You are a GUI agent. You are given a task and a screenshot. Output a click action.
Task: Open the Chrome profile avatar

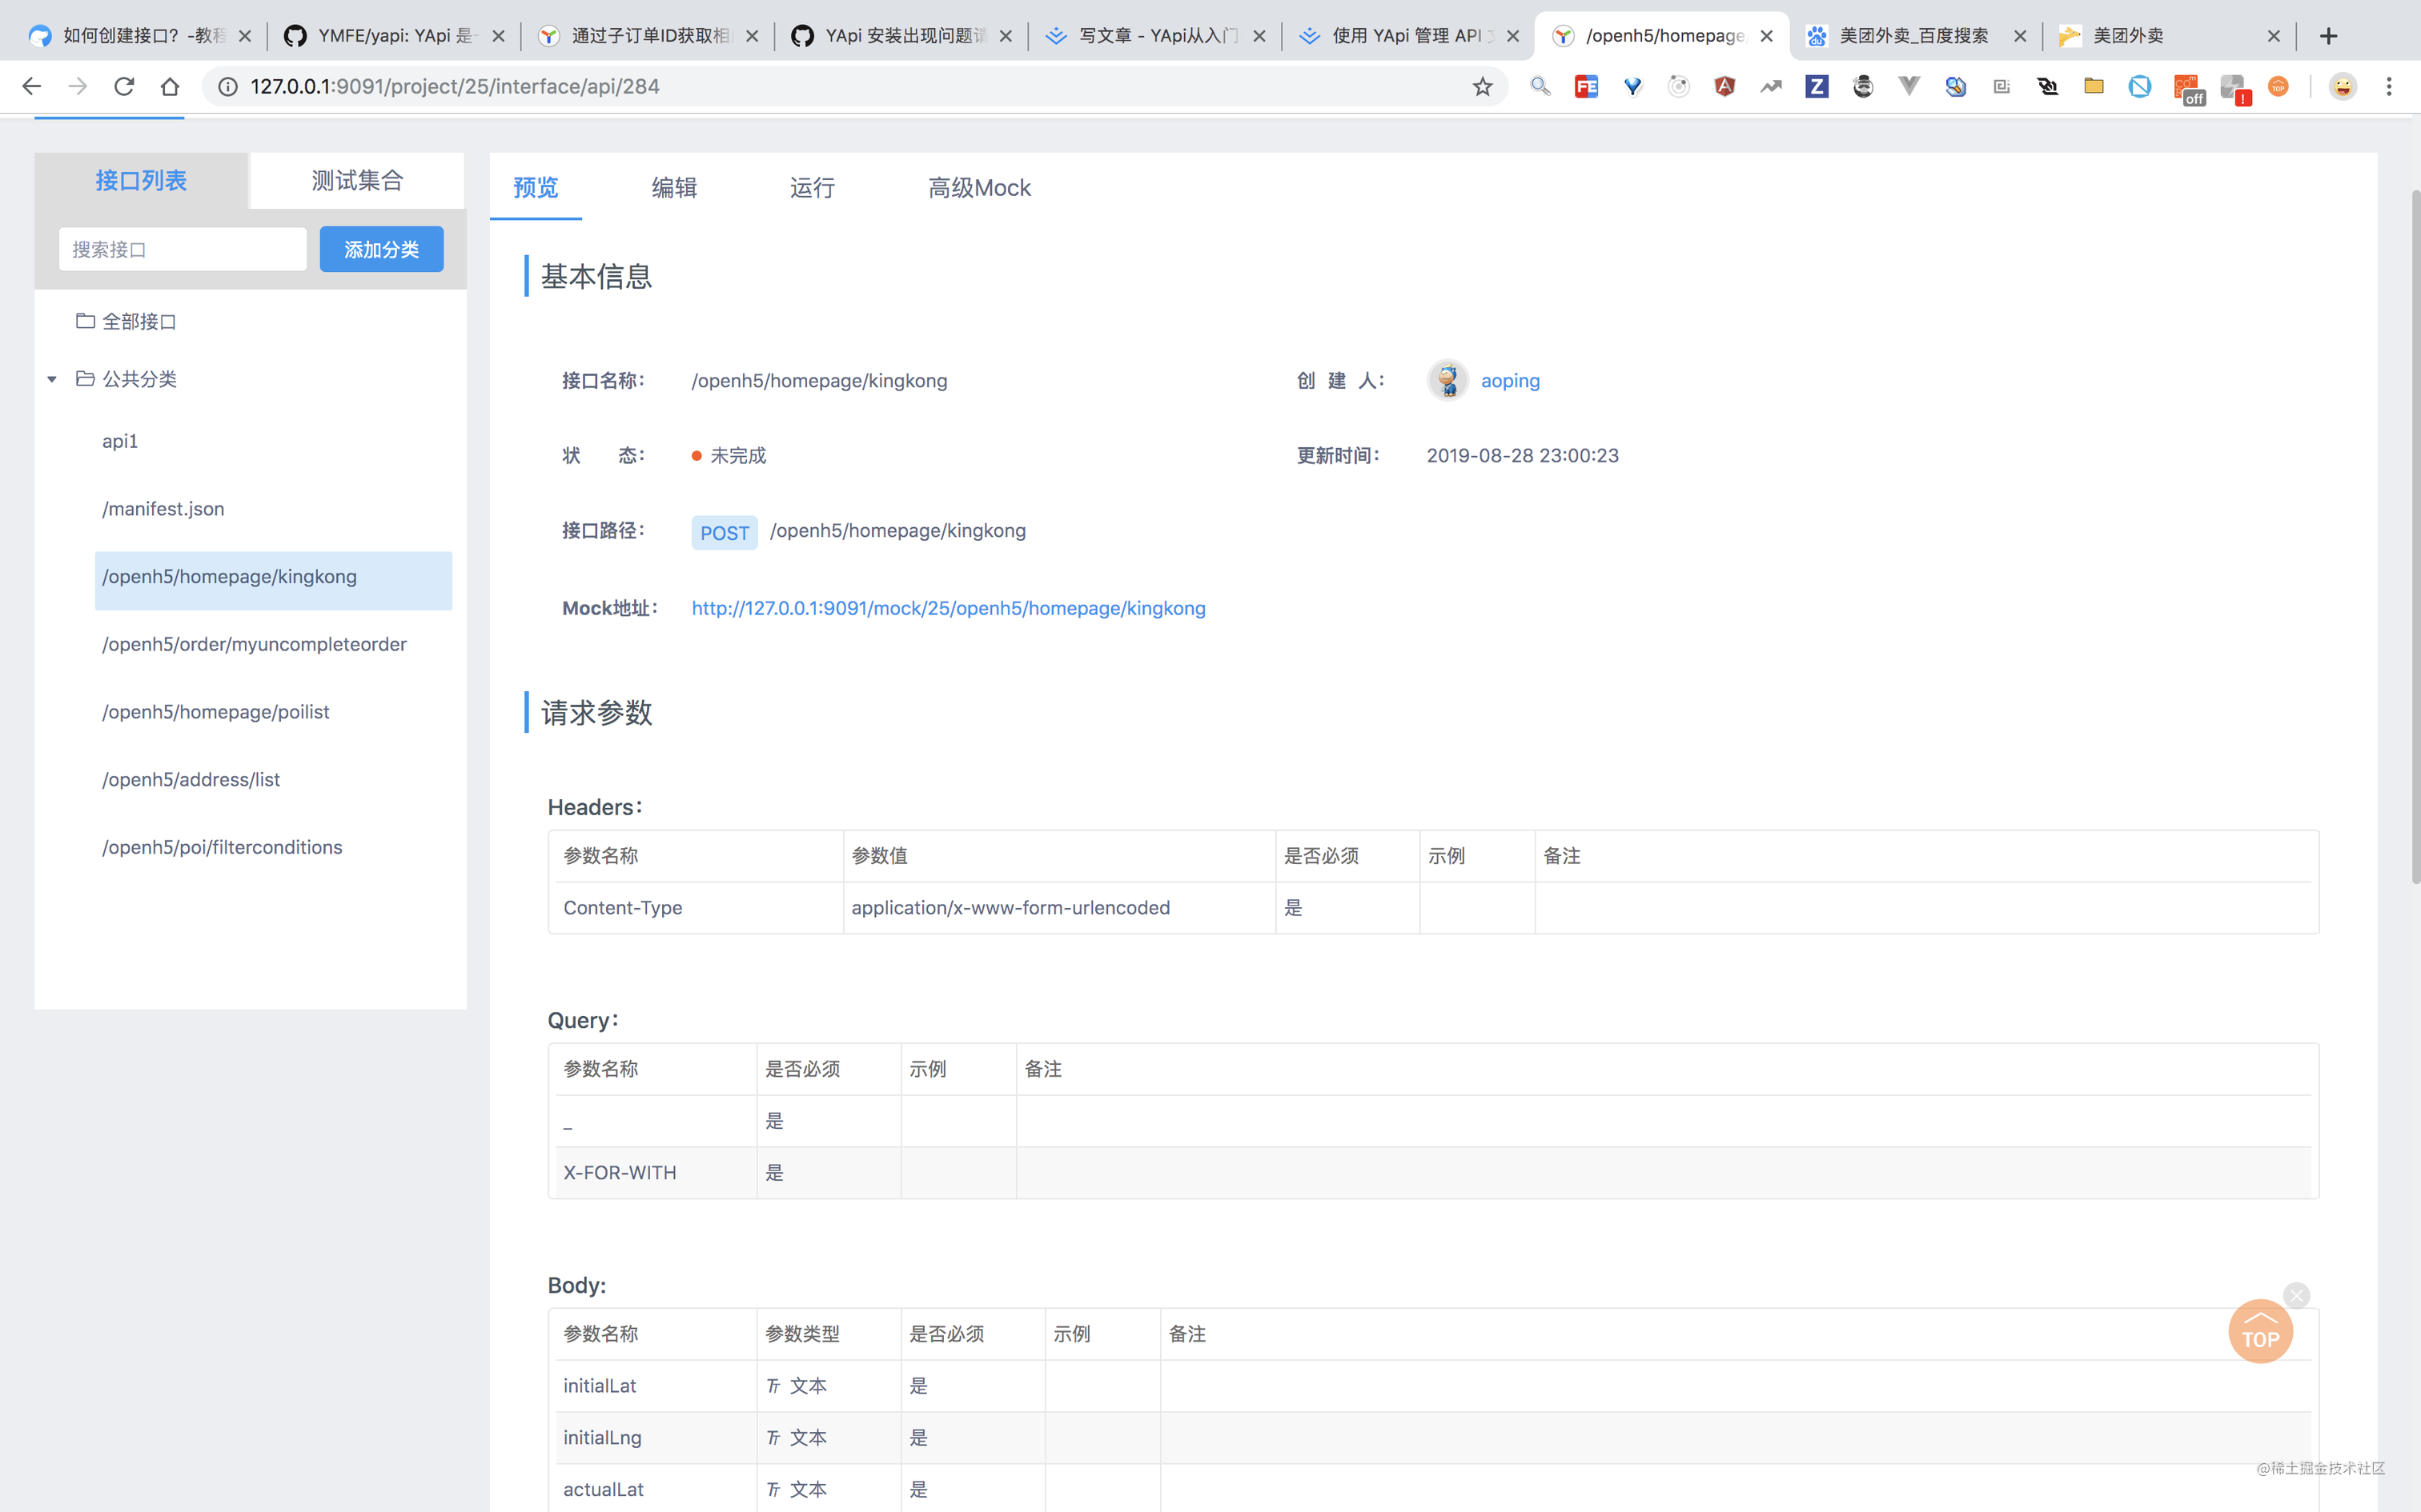[2343, 86]
